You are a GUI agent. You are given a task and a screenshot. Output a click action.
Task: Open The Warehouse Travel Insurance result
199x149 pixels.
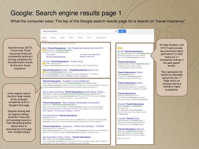coord(60,115)
